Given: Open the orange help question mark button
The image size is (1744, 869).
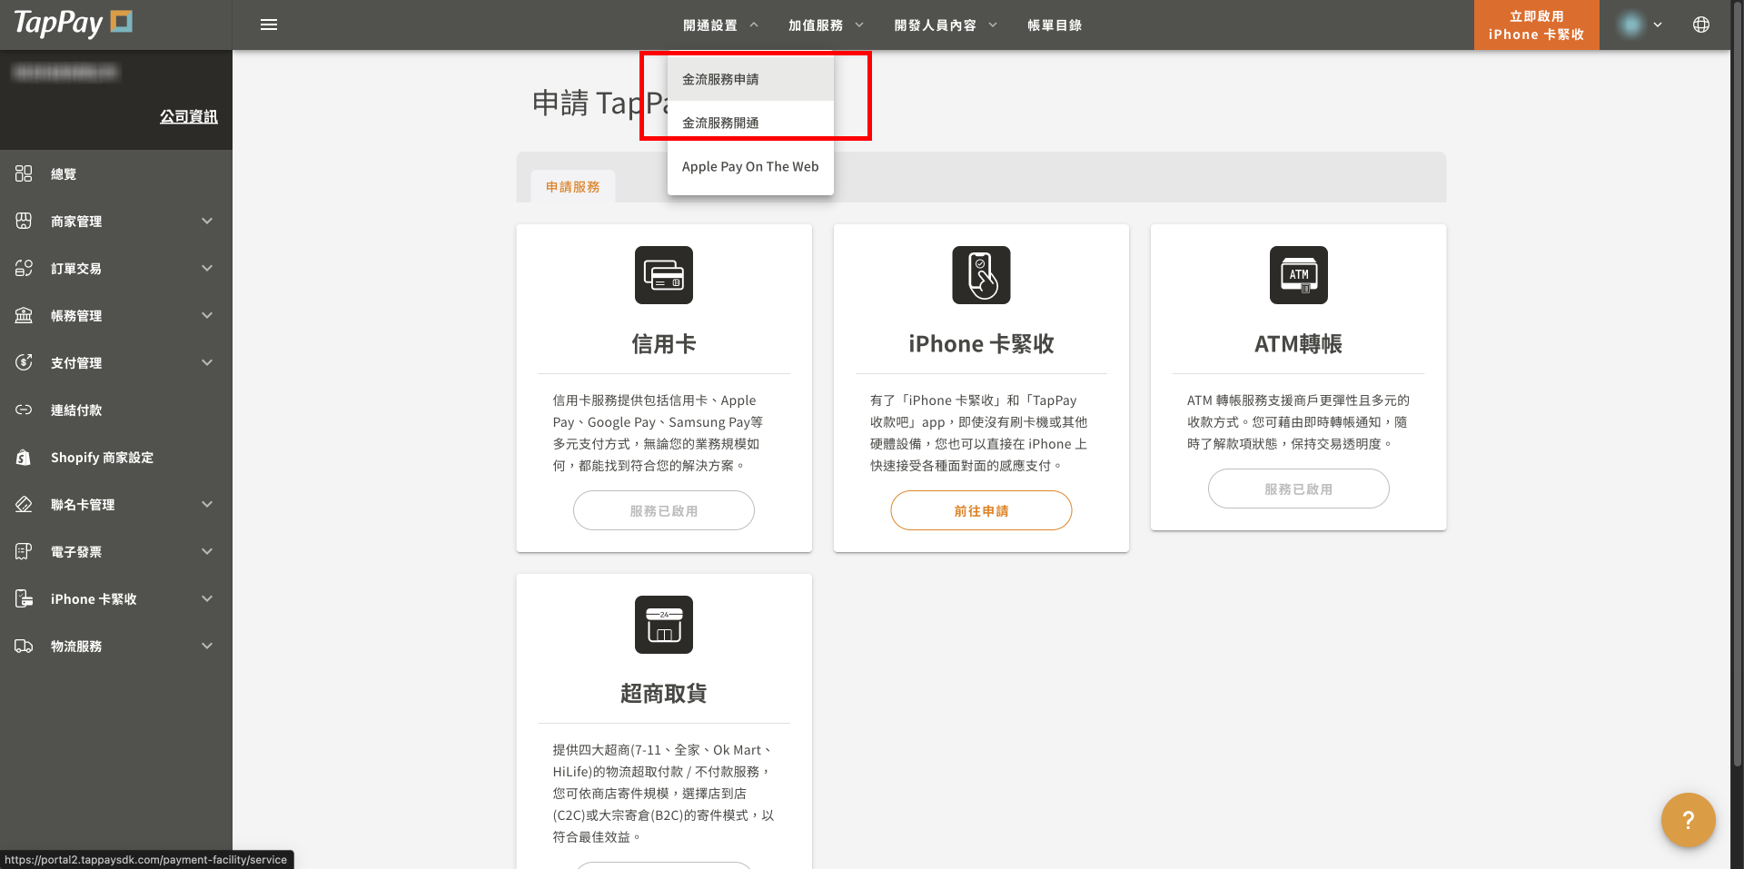Looking at the screenshot, I should [x=1688, y=820].
